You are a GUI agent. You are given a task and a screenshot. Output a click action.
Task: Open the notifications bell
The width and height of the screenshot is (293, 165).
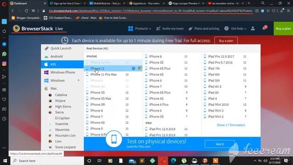pos(264,28)
